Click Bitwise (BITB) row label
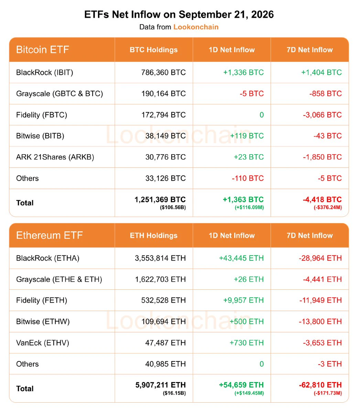 pyautogui.click(x=40, y=136)
